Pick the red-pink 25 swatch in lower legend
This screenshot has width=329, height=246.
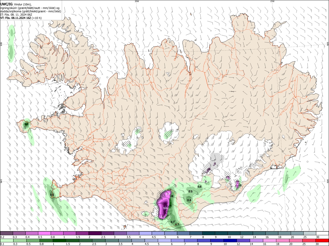click(309, 240)
